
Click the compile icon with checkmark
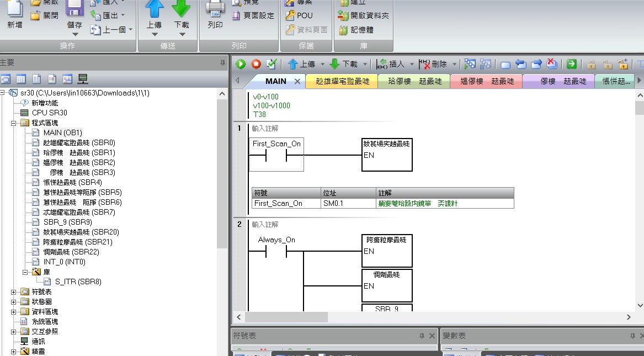[271, 64]
